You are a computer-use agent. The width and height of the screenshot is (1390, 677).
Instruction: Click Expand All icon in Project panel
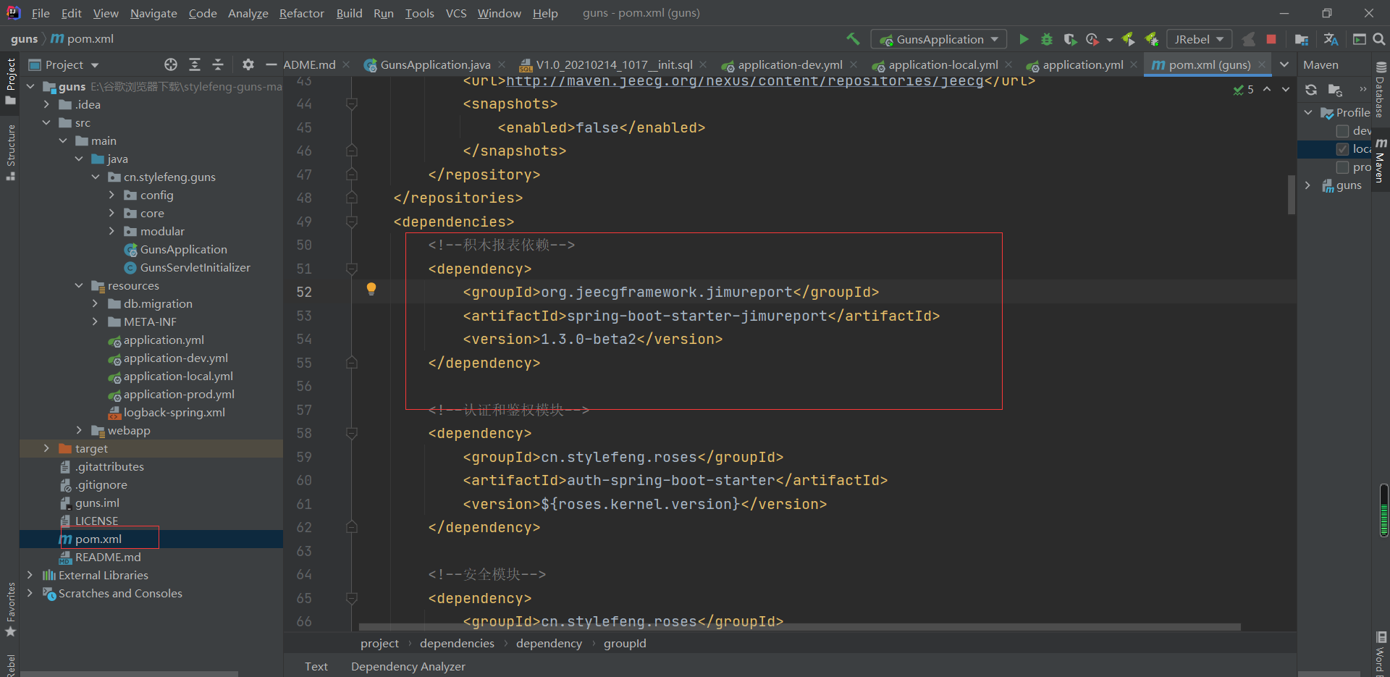pyautogui.click(x=195, y=64)
